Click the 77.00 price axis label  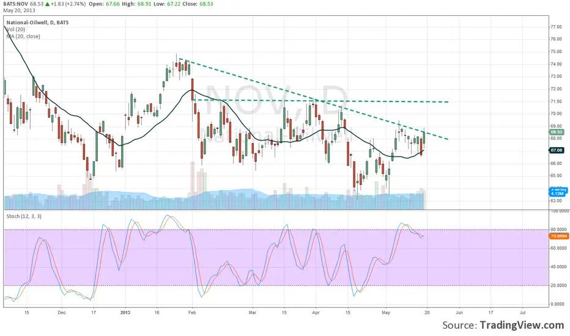coord(556,27)
